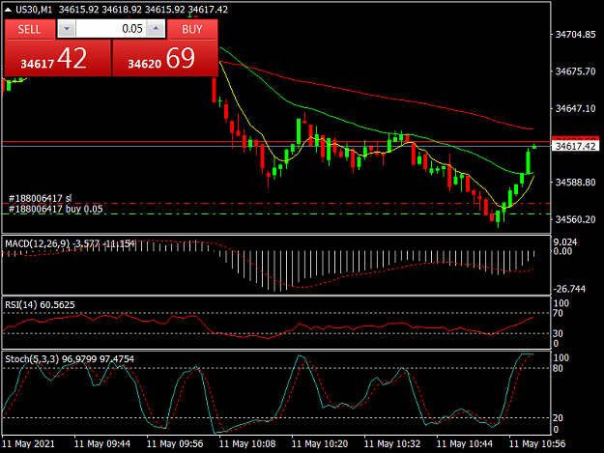
Task: Click the buy price 34620 69 tile
Action: (165, 58)
